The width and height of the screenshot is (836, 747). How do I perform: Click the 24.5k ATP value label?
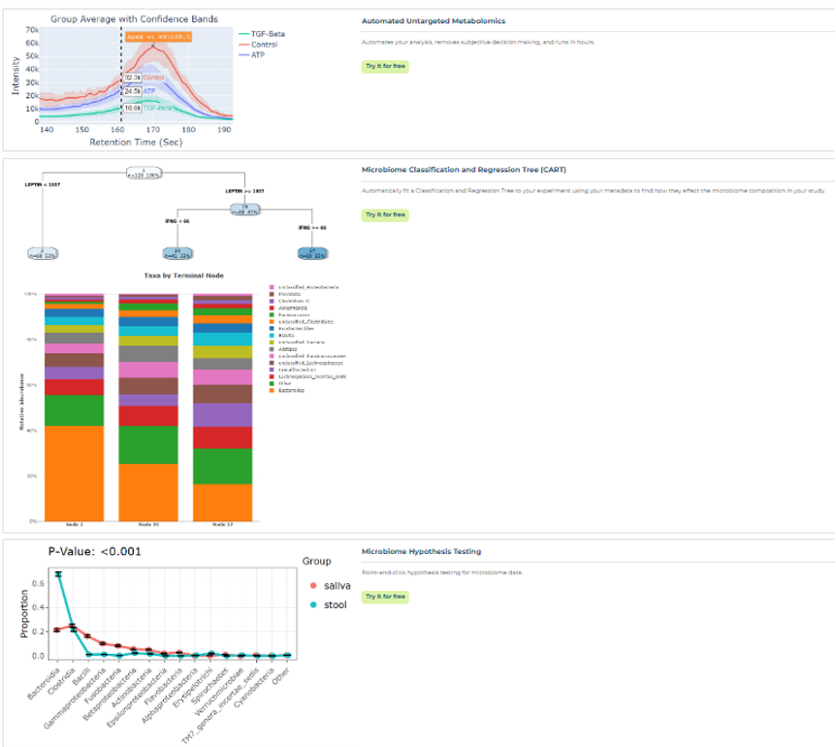pos(132,92)
